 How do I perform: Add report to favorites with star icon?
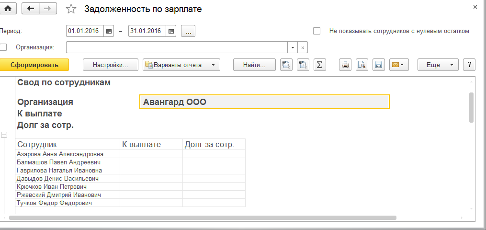click(x=71, y=9)
